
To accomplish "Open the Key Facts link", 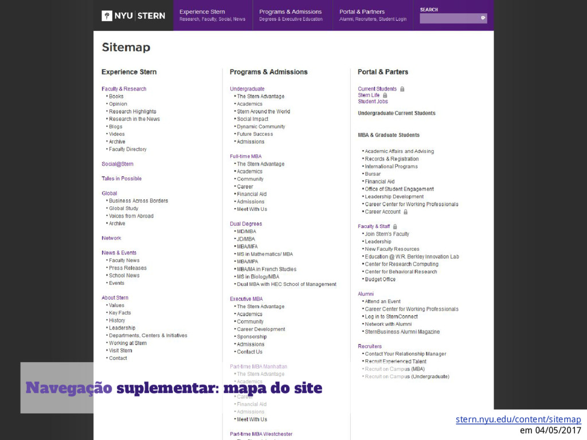I will point(120,313).
